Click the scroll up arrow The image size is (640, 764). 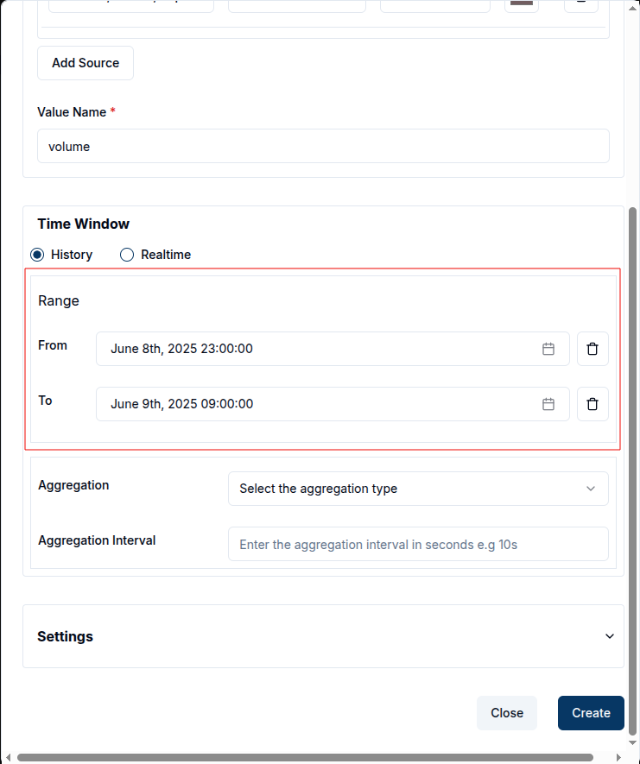(633, 8)
